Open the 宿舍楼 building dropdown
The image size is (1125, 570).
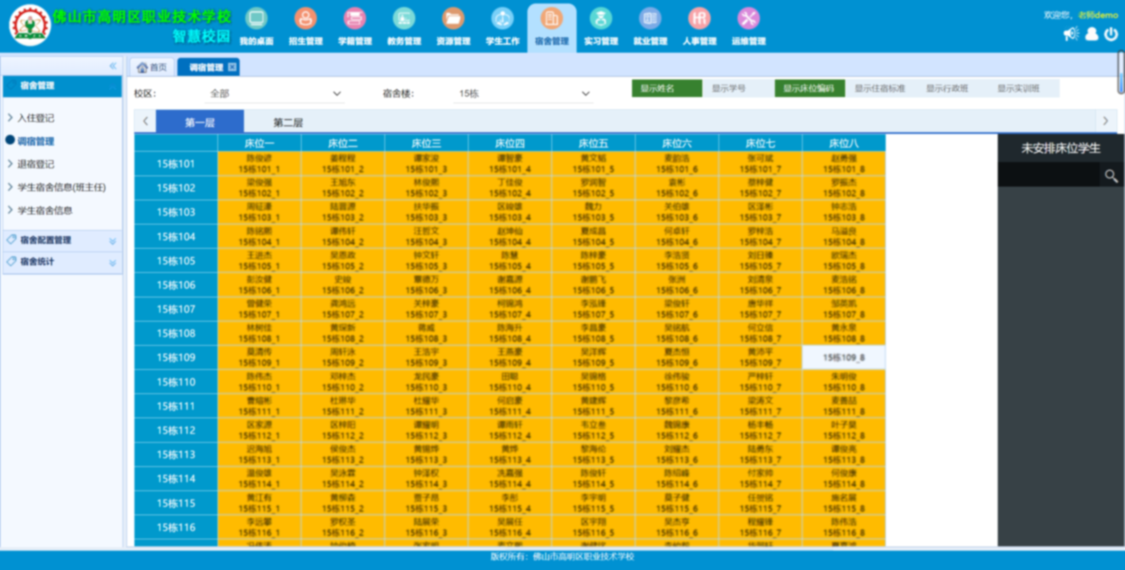(x=523, y=94)
